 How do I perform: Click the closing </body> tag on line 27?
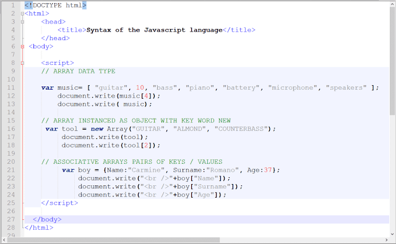[x=47, y=219]
